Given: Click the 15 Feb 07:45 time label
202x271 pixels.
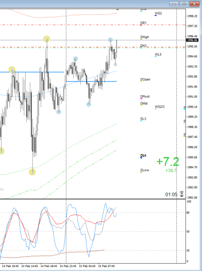Looking at the screenshot, I should (106, 266).
